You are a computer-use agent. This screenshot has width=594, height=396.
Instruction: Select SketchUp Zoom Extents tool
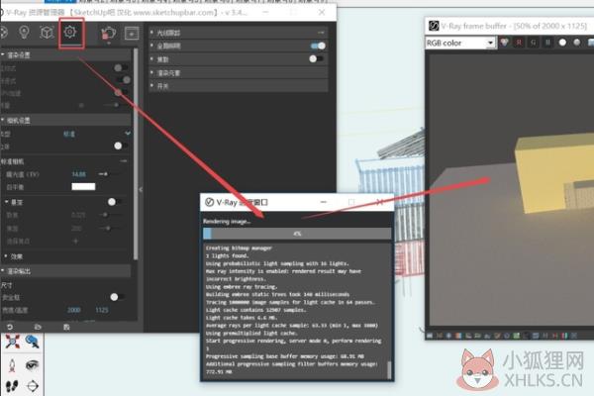click(12, 342)
